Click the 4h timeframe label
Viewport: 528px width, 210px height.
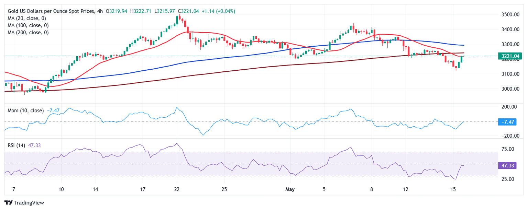click(100, 11)
